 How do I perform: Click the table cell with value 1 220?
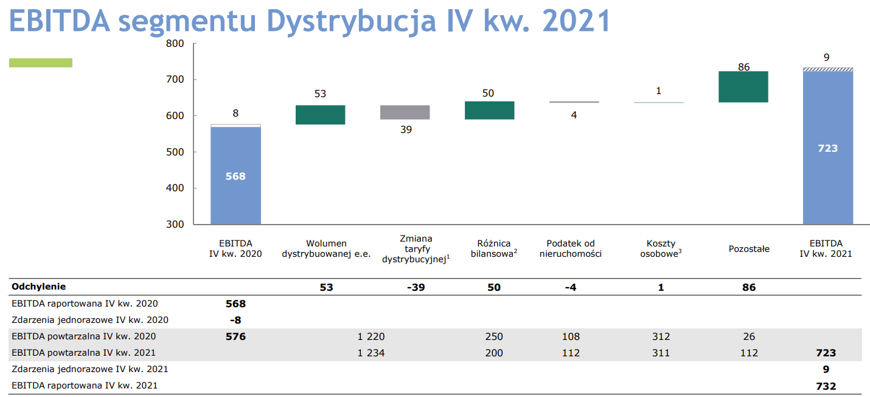pos(370,336)
